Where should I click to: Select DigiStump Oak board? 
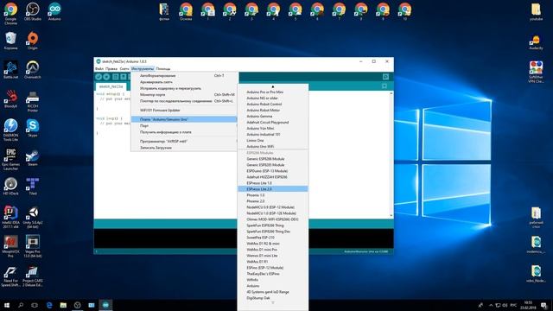coord(273,298)
